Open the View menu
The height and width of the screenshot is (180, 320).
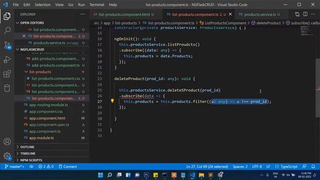tap(59, 4)
